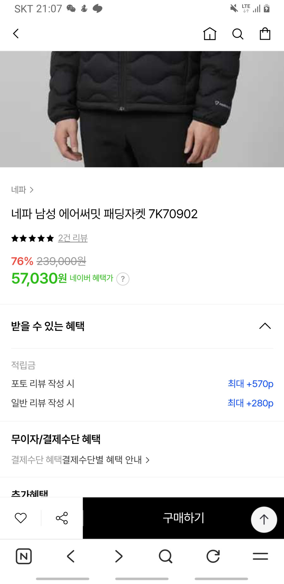The width and height of the screenshot is (284, 584).
Task: Open the browser hamburger menu
Action: click(260, 556)
